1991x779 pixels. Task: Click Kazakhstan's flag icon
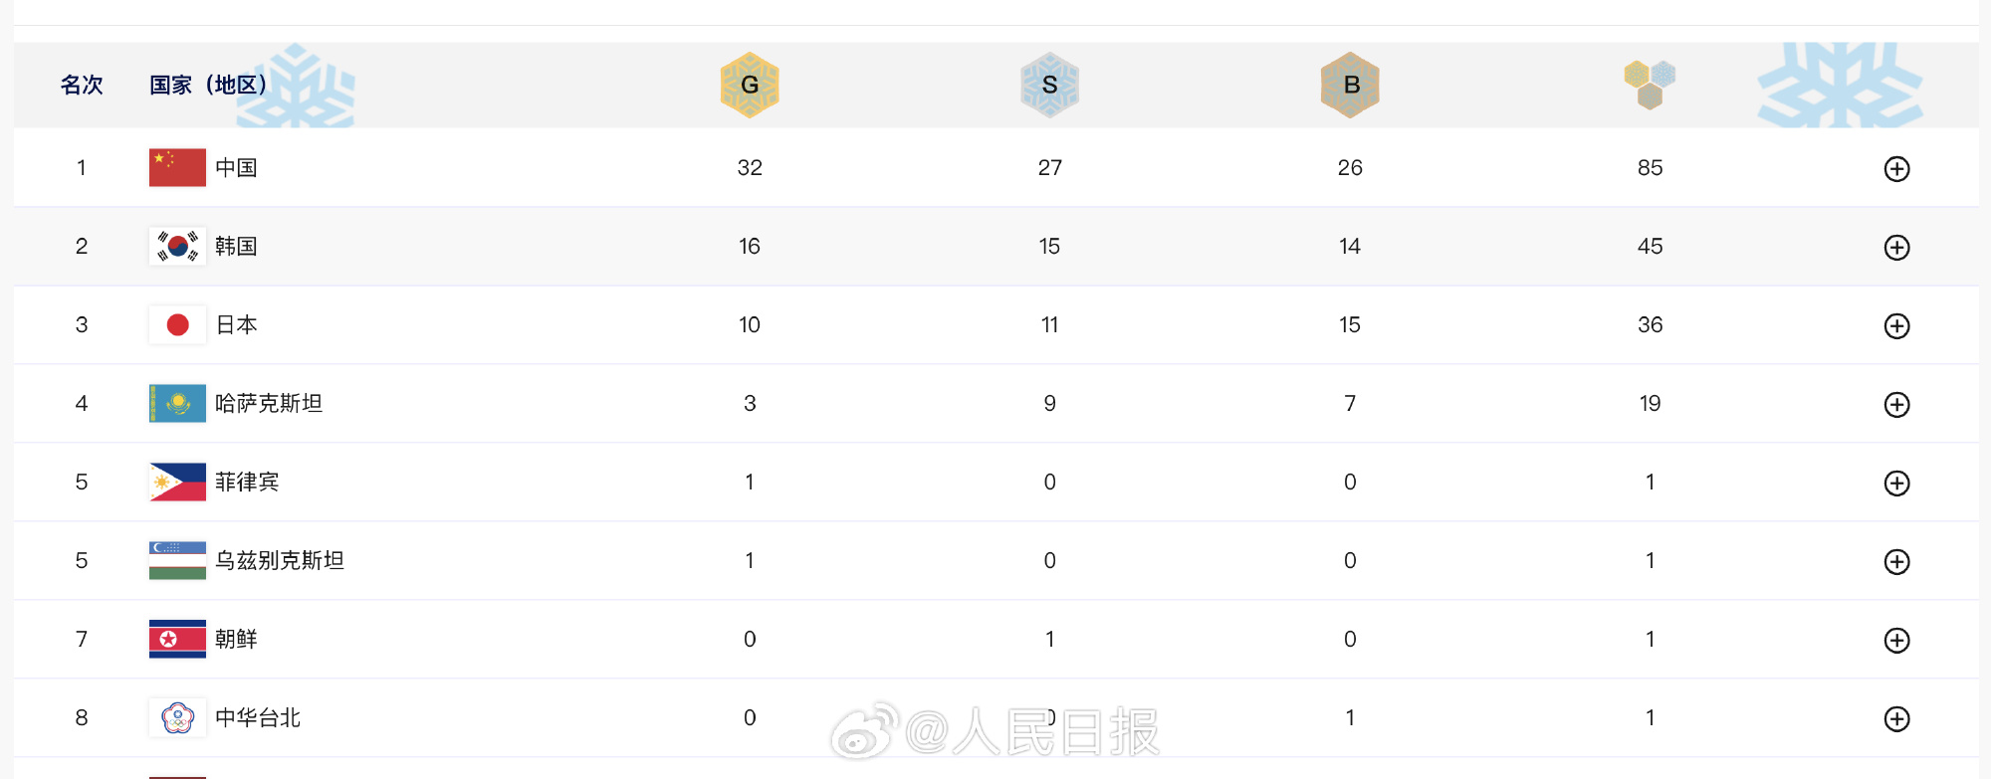click(177, 403)
